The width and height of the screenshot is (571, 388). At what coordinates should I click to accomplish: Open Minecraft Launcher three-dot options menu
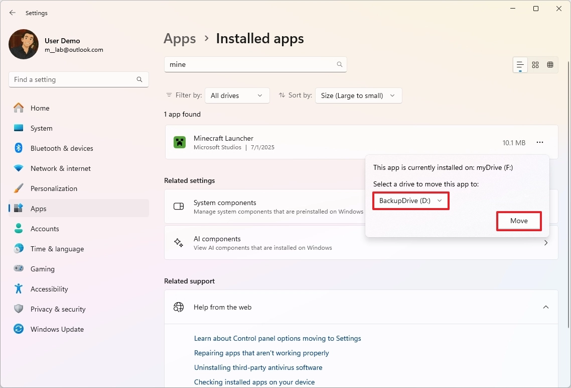540,143
